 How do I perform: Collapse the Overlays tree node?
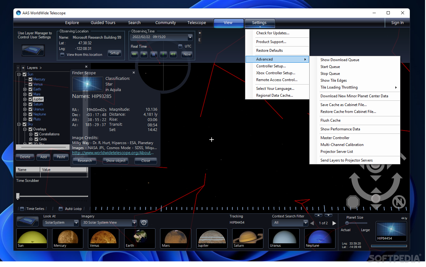click(25, 129)
